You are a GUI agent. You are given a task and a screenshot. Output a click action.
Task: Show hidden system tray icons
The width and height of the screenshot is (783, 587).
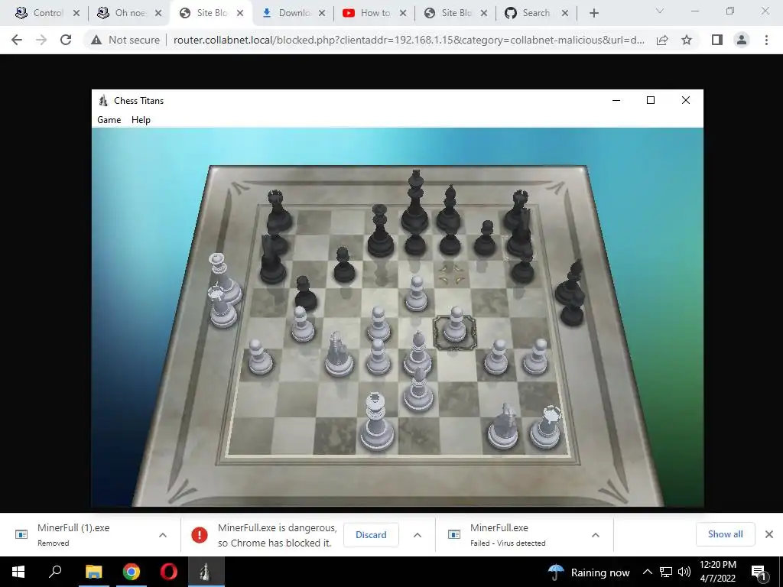(647, 572)
